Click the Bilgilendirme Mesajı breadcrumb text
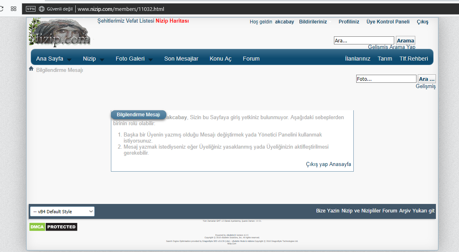The height and width of the screenshot is (252, 459). tap(60, 70)
